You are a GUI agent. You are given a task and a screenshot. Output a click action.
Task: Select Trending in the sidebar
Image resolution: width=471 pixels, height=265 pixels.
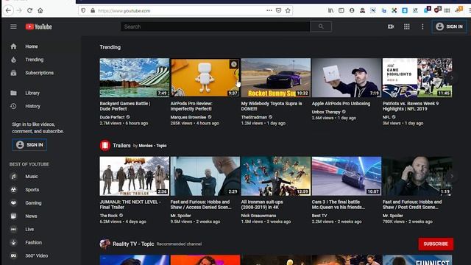[35, 60]
